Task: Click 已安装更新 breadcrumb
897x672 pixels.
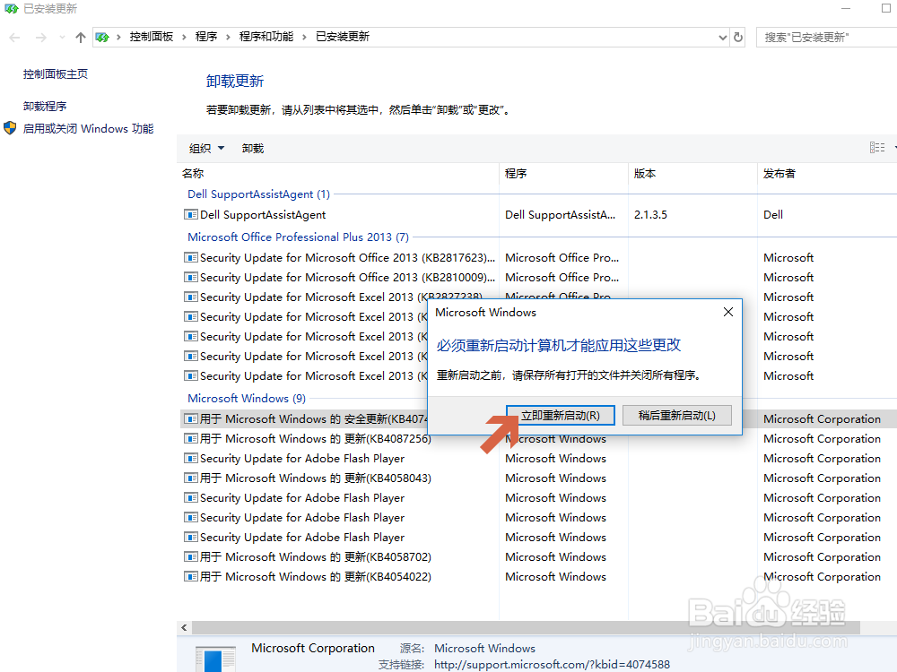Action: pos(343,37)
